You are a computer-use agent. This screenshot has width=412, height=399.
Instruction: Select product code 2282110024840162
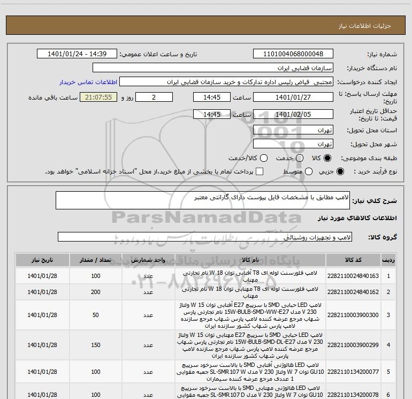[353, 292]
